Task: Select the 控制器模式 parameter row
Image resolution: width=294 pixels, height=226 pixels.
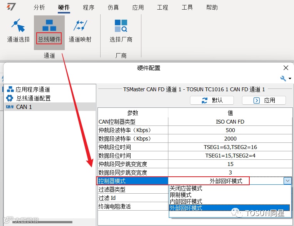Action: pos(133,181)
